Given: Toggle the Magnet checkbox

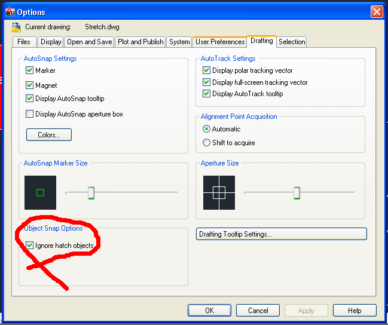Looking at the screenshot, I should pyautogui.click(x=29, y=85).
